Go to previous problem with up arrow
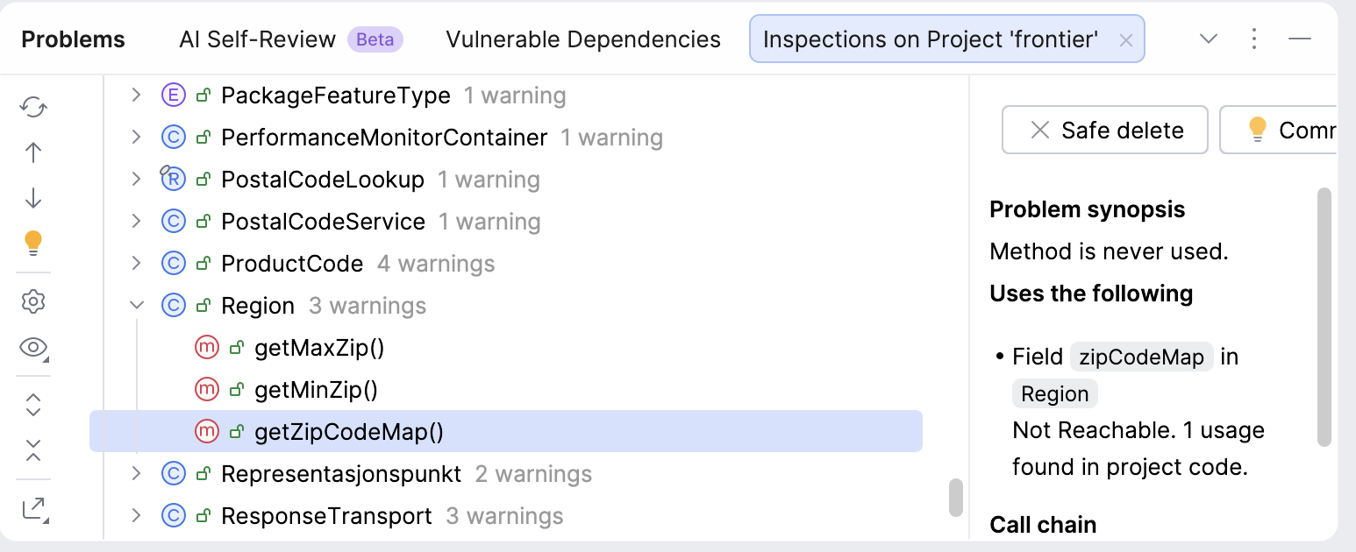1356x552 pixels. tap(33, 152)
